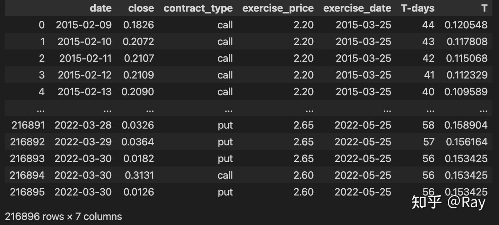The width and height of the screenshot is (499, 225).
Task: Click the date column header
Action: 100,8
